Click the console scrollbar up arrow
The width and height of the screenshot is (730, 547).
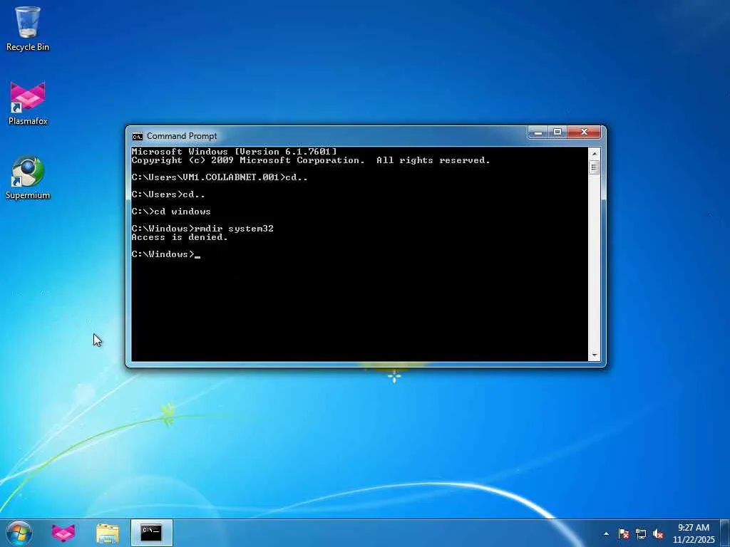pyautogui.click(x=594, y=153)
